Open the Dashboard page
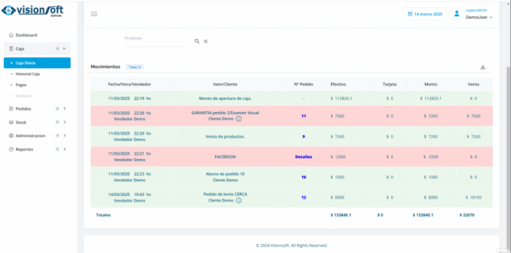The width and height of the screenshot is (511, 253). tap(26, 35)
